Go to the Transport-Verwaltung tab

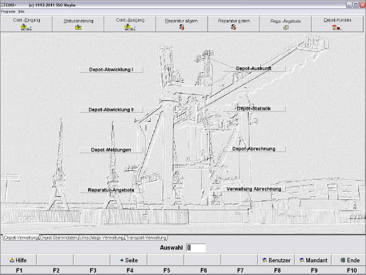tap(146, 237)
